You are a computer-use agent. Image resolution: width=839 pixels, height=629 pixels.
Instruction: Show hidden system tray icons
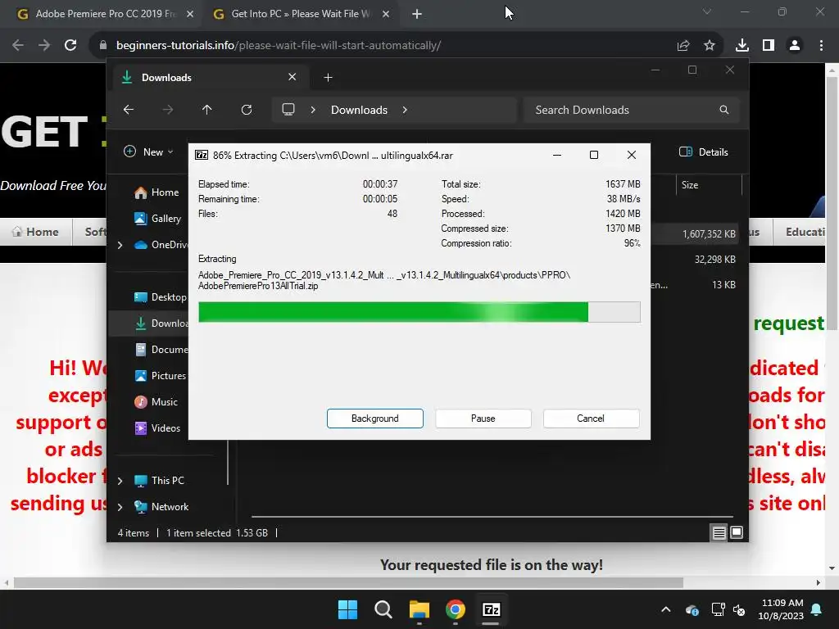(x=665, y=609)
